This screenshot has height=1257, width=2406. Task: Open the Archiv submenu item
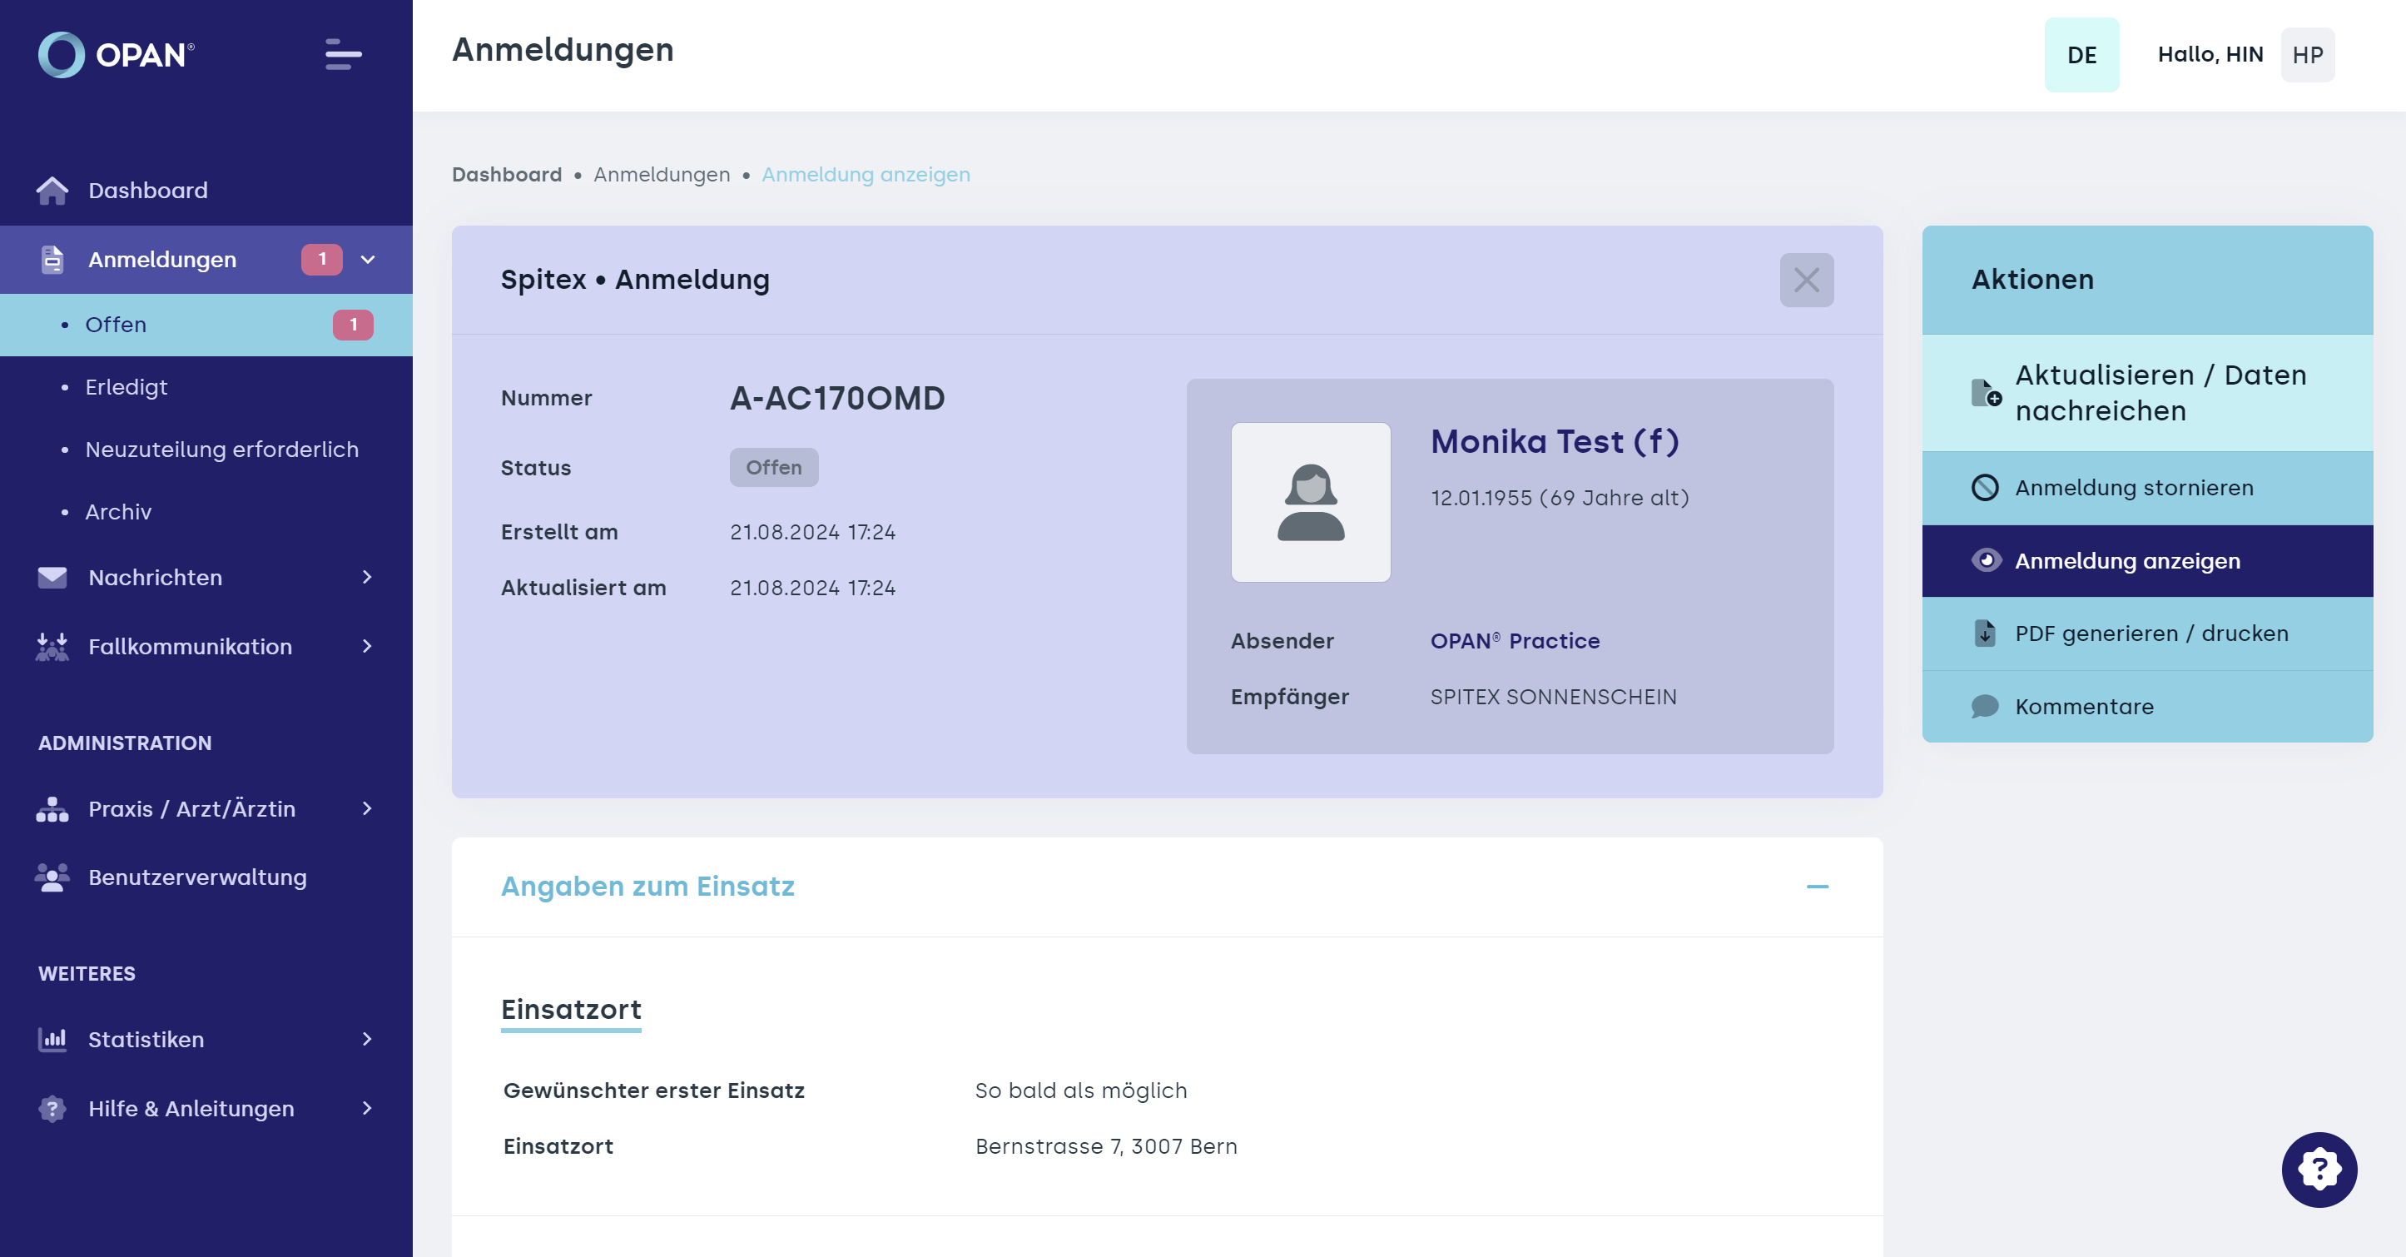pos(206,512)
